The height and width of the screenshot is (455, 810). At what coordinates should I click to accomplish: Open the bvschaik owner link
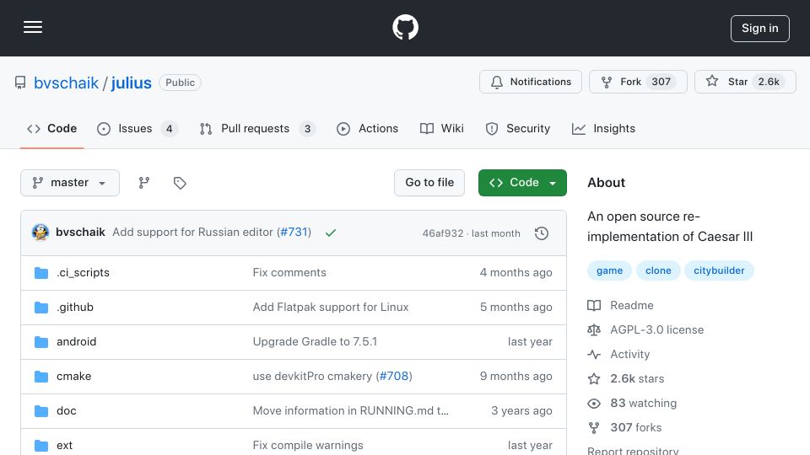pos(66,83)
